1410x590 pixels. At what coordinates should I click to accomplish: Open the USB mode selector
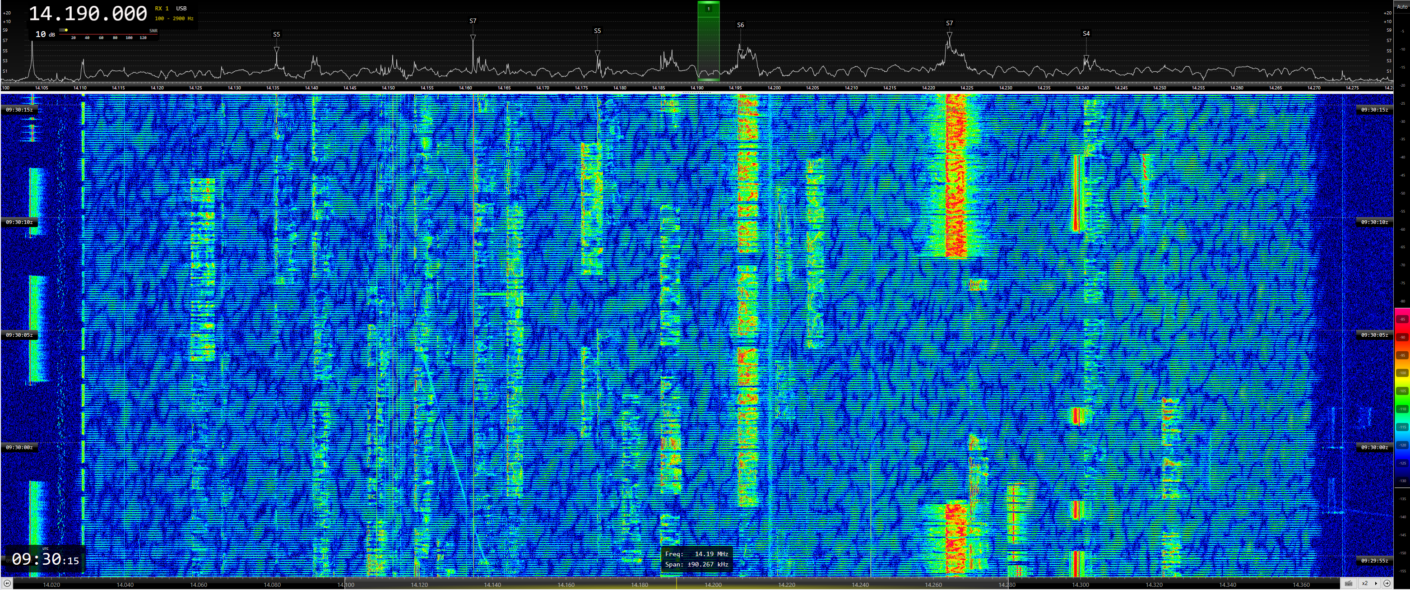coord(181,8)
